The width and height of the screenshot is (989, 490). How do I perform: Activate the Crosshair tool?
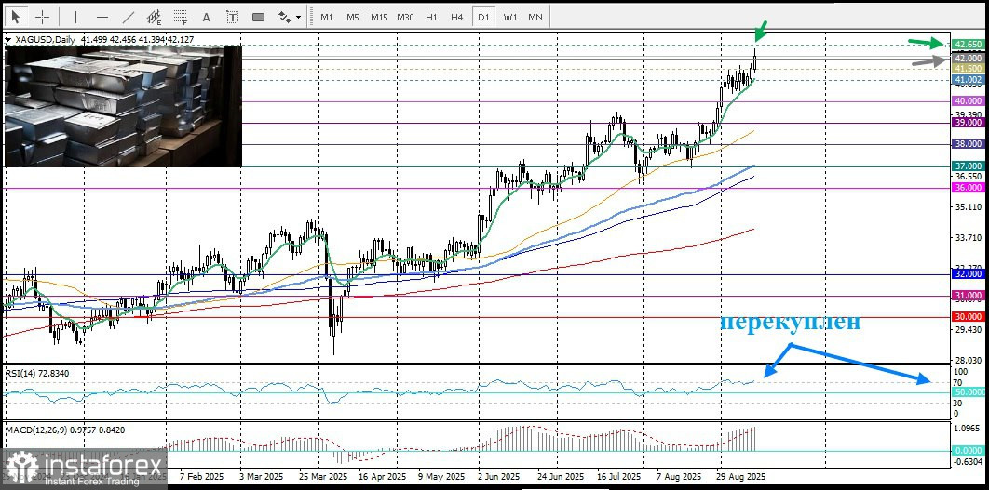[42, 17]
